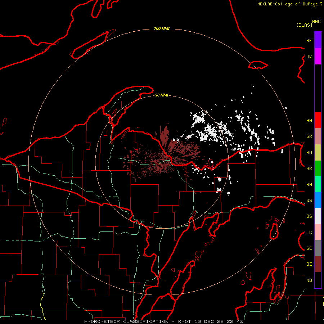Select the BD yellow legend swatch
324x324 pixels.
pyautogui.click(x=318, y=153)
